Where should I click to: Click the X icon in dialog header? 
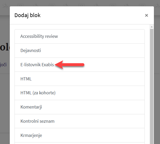[x=146, y=16]
